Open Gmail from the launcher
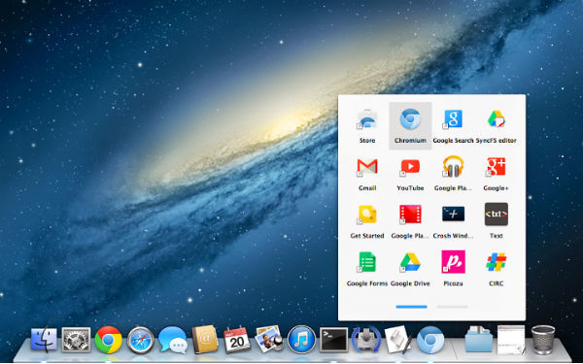 click(367, 167)
